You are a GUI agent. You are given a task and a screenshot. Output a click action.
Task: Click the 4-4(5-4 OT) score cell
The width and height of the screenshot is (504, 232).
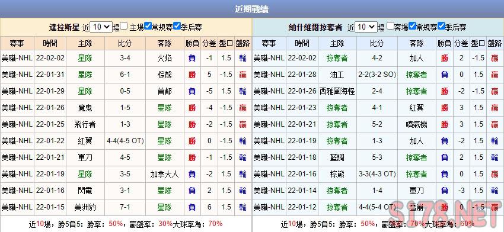coord(377,207)
